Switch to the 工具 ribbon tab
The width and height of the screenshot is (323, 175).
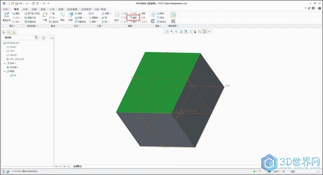(x=52, y=9)
